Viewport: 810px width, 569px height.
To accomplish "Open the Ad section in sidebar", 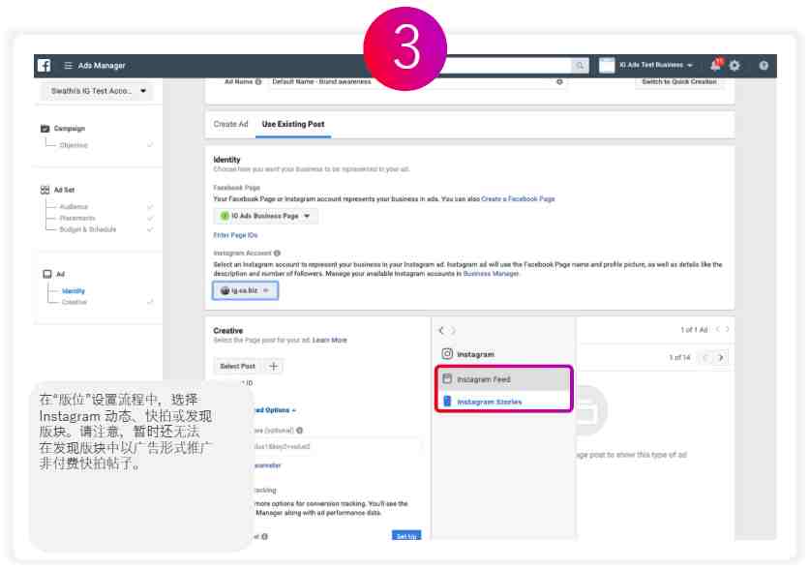I will coord(60,274).
